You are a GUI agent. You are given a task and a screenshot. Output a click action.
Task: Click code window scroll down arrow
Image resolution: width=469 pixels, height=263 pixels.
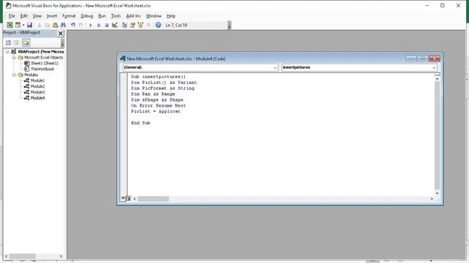pyautogui.click(x=437, y=193)
